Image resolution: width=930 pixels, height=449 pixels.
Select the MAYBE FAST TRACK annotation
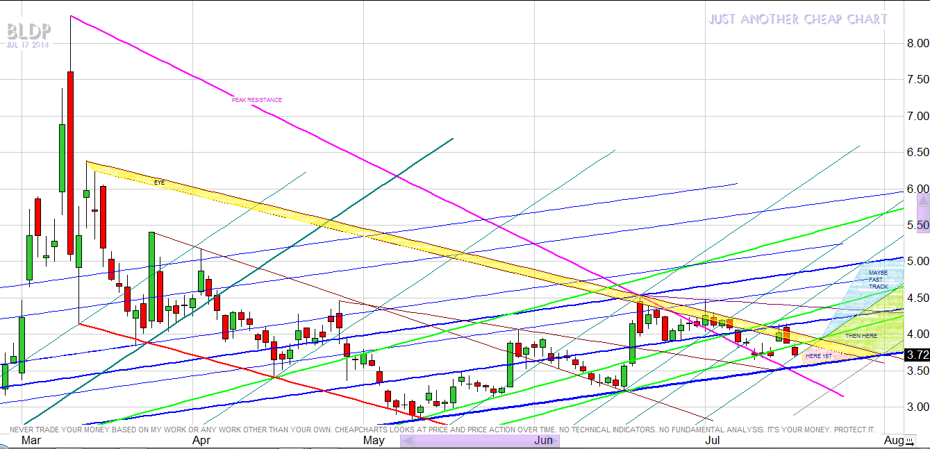(x=878, y=280)
